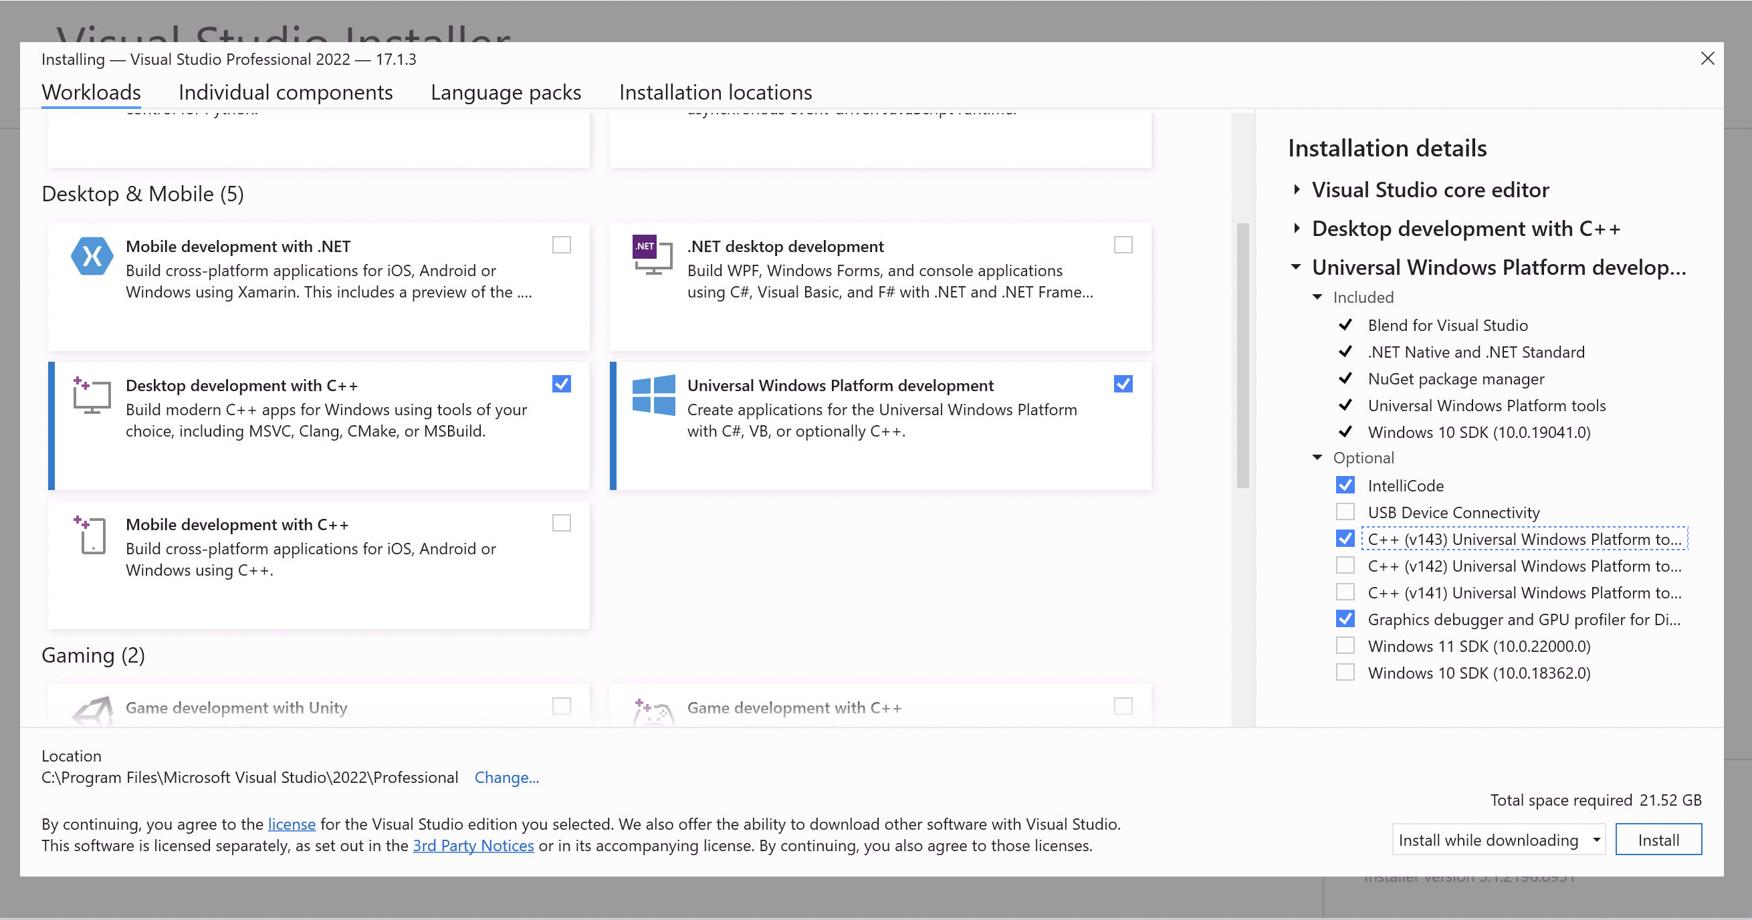
Task: Click the Xamarin icon for Mobile development with .NET
Action: pos(92,256)
